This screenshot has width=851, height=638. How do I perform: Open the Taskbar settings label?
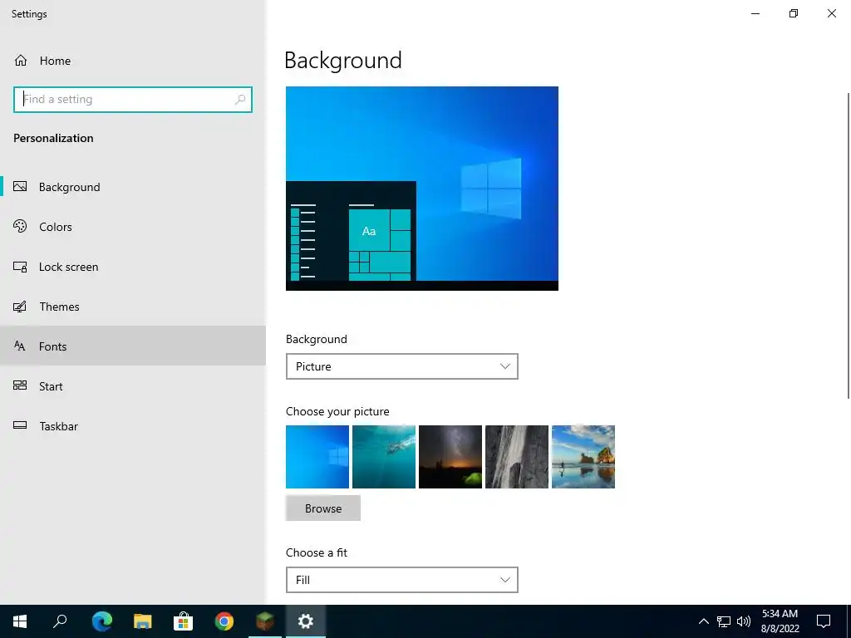tap(59, 426)
